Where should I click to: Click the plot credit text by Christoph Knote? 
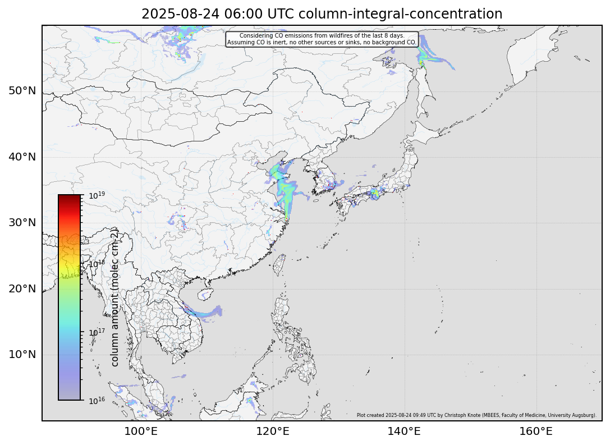[x=476, y=415]
